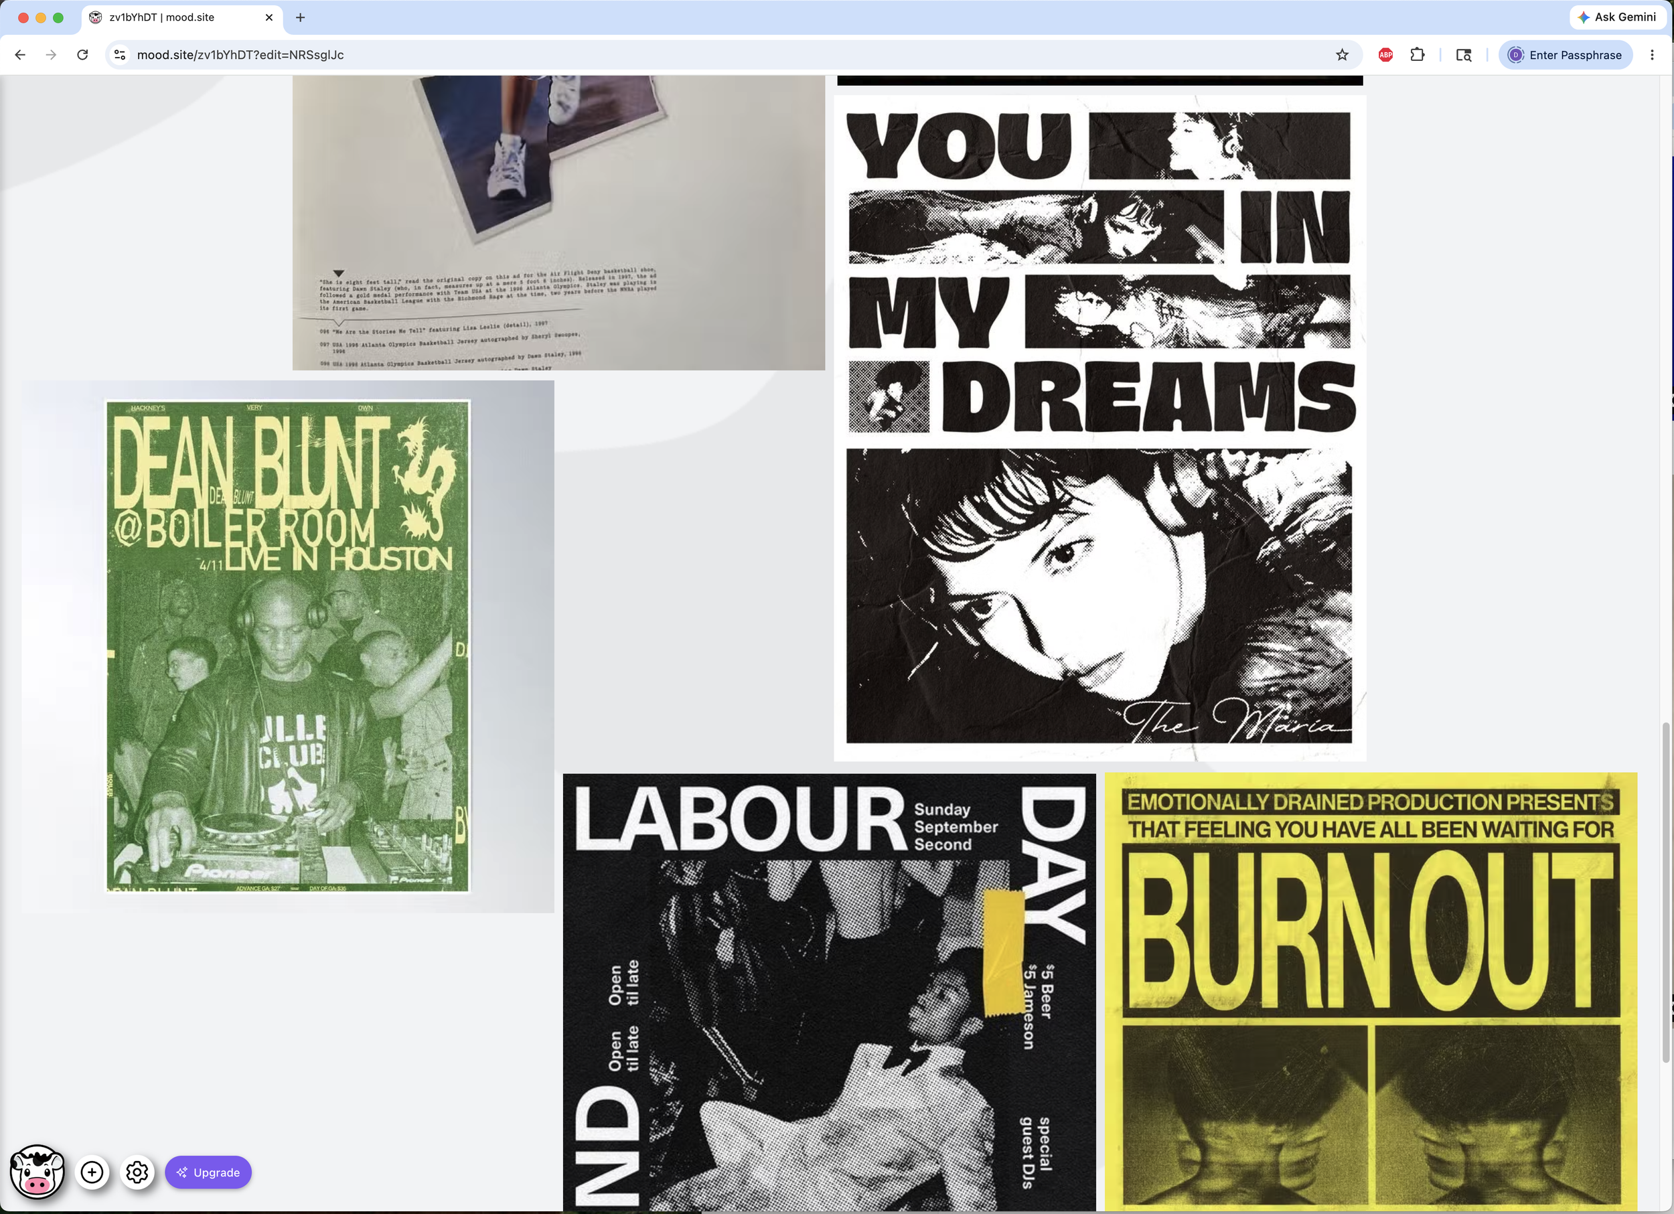View site information icon in address bar
The width and height of the screenshot is (1674, 1214).
tap(121, 55)
